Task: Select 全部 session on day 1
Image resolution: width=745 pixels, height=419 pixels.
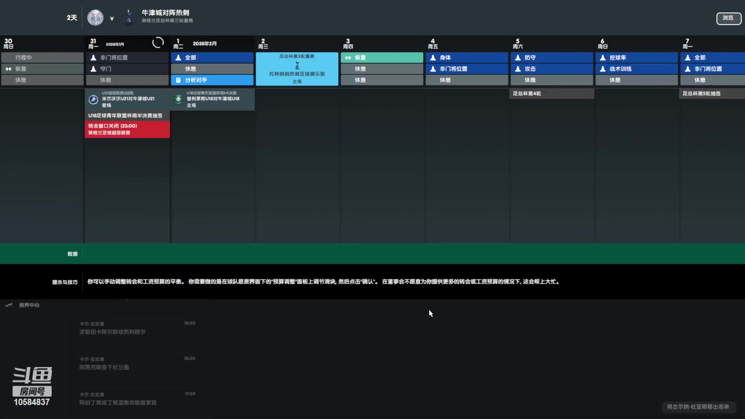Action: point(212,57)
